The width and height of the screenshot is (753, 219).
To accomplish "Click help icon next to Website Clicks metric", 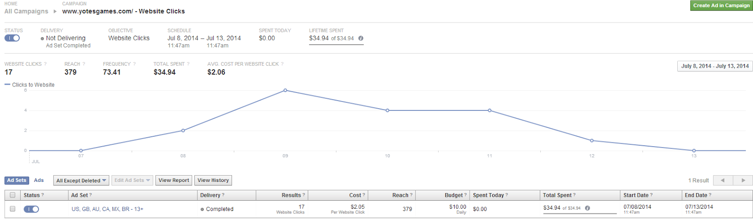I will [46, 64].
